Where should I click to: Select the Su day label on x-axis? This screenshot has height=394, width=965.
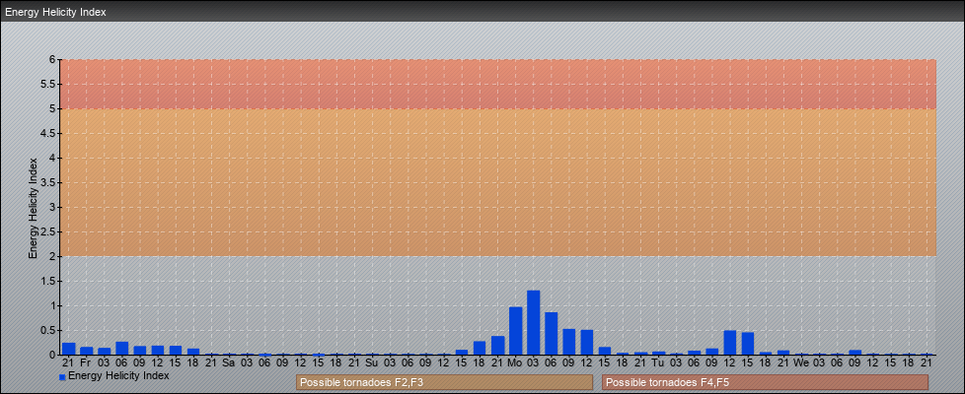(x=372, y=363)
